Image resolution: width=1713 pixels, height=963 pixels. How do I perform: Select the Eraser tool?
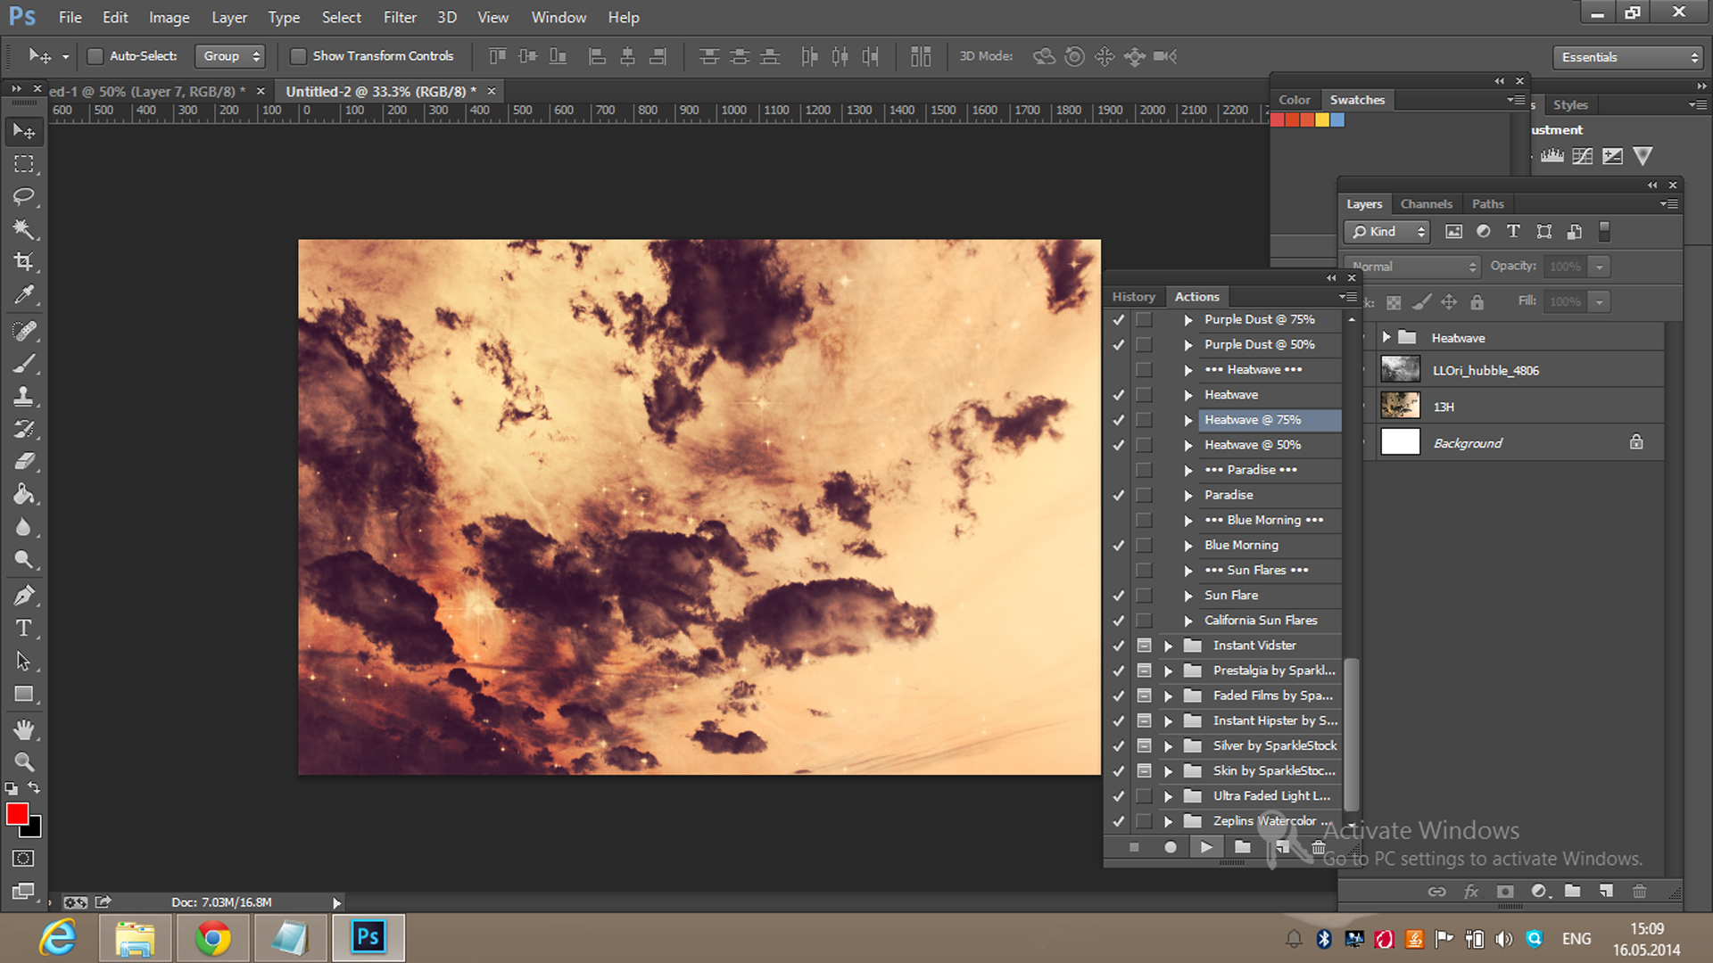tap(24, 461)
